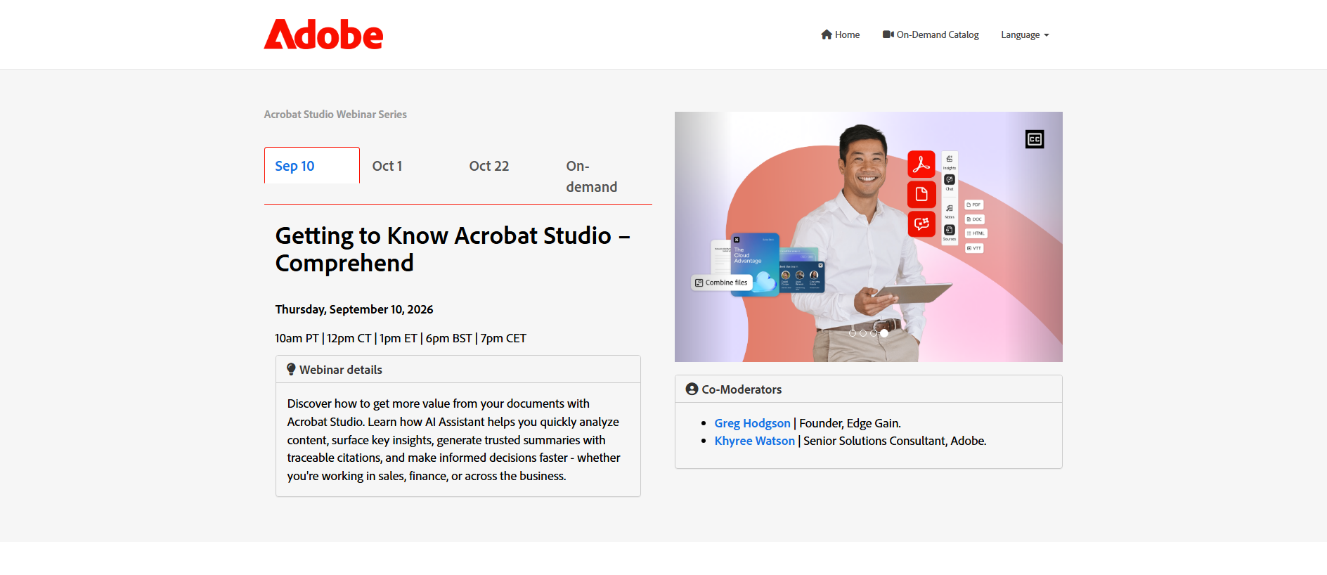Image resolution: width=1327 pixels, height=575 pixels.
Task: Click the '10am PT | 12pm CT' time line
Action: 401,338
